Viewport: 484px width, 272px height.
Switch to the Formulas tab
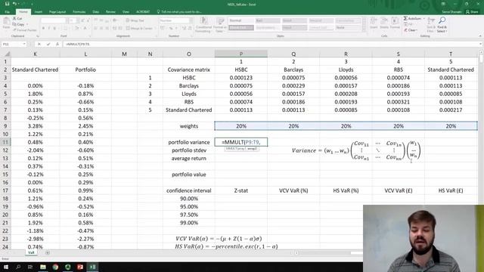pos(79,12)
